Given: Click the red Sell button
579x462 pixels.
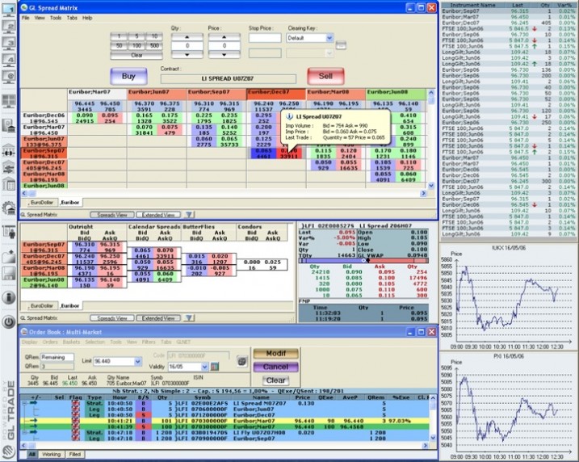Looking at the screenshot, I should click(325, 76).
